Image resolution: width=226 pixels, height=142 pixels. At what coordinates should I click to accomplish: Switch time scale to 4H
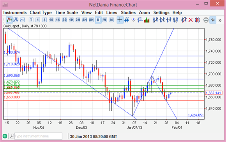[x=85, y=20]
